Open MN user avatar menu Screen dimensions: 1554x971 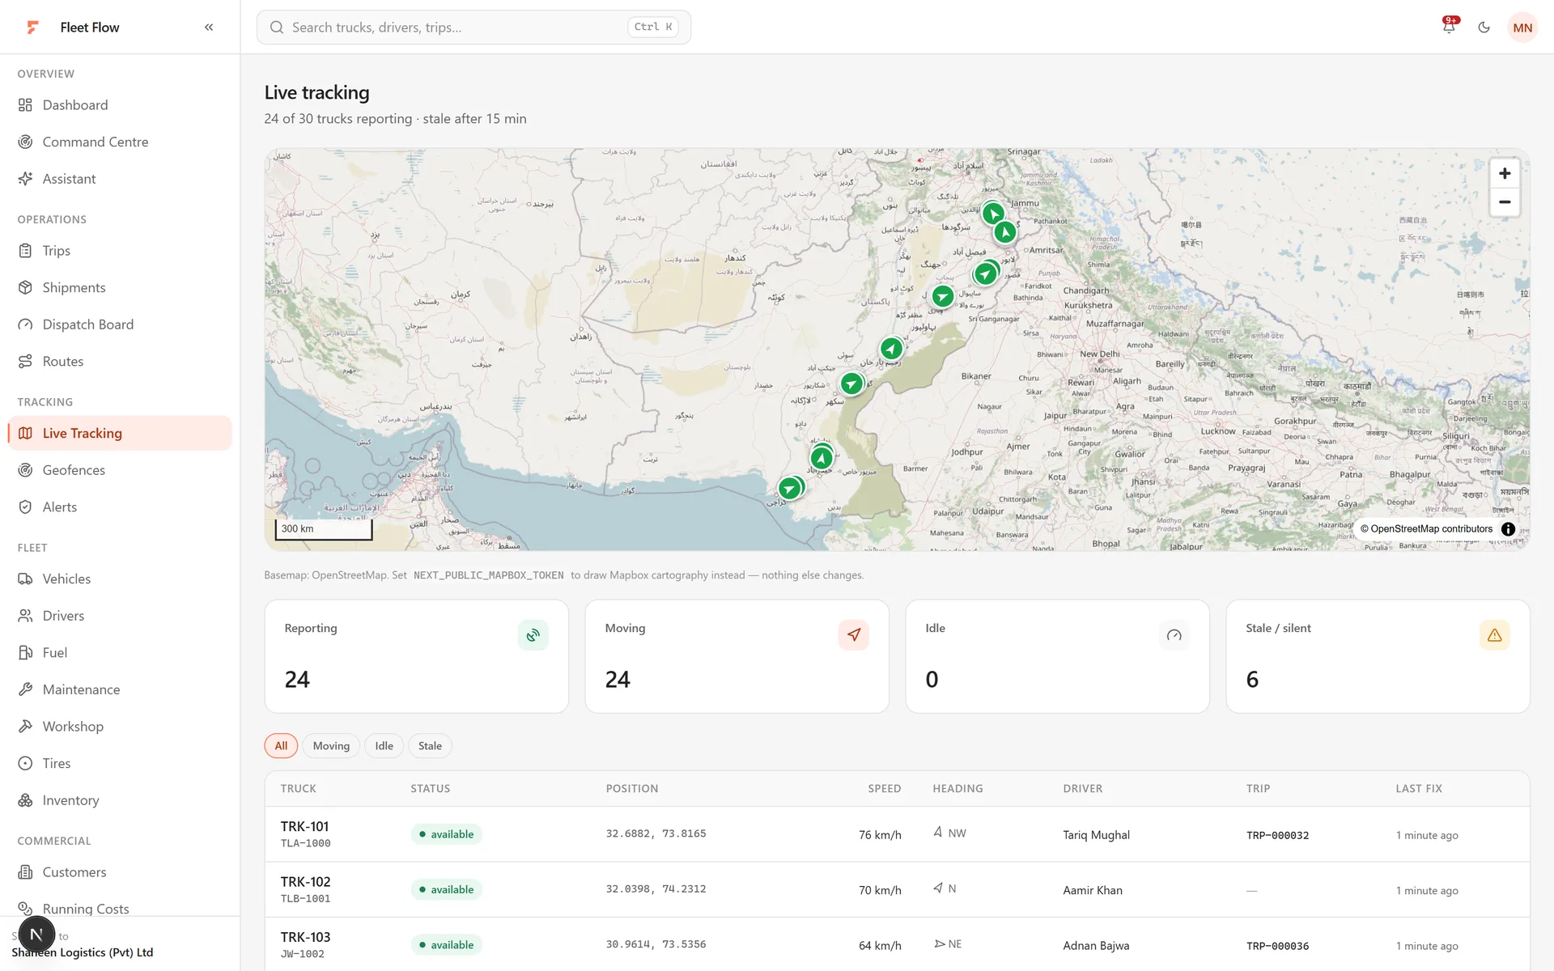pyautogui.click(x=1522, y=27)
